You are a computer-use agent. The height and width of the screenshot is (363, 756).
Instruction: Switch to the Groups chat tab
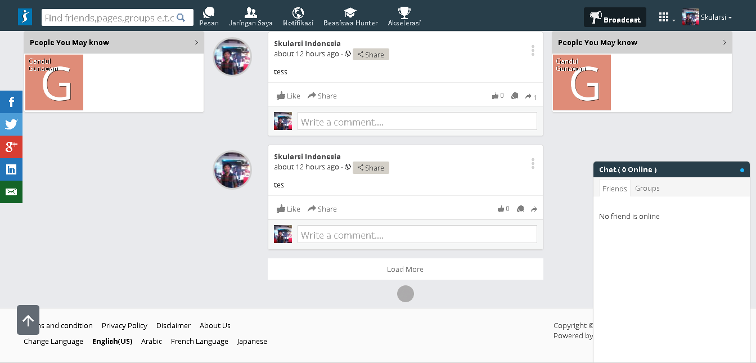(x=647, y=189)
